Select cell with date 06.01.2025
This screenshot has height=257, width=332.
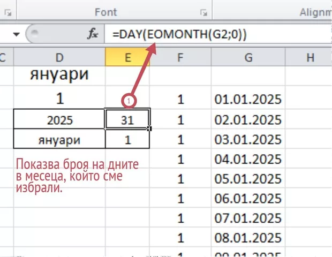[x=248, y=198]
